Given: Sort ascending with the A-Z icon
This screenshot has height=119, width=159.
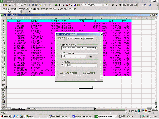Looking at the screenshot, I should point(67,5).
